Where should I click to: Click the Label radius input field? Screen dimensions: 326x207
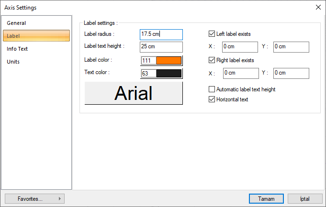point(161,34)
